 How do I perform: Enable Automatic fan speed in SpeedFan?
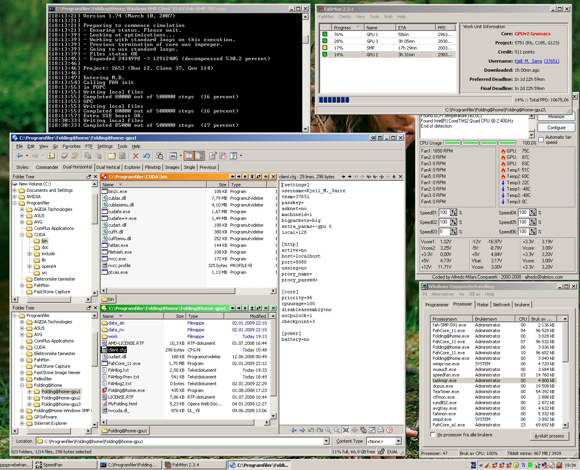[541, 139]
